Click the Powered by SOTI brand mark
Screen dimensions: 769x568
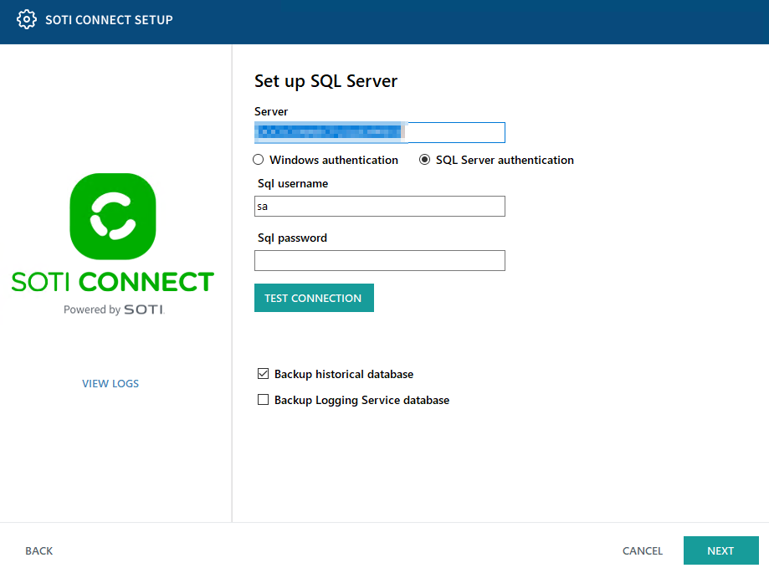(112, 309)
